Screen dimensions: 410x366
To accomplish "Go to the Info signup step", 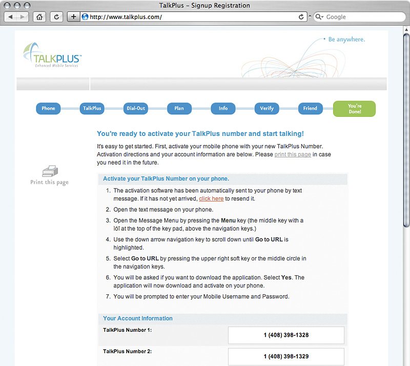I will point(223,108).
